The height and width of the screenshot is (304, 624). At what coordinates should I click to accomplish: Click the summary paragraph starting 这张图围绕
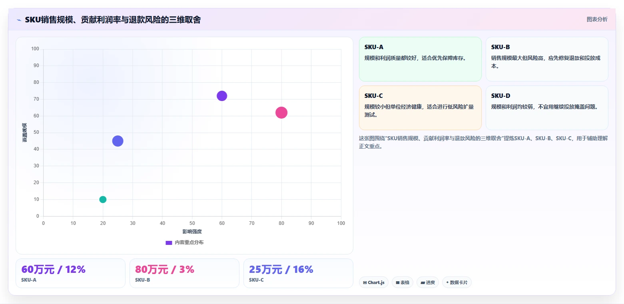coord(483,142)
